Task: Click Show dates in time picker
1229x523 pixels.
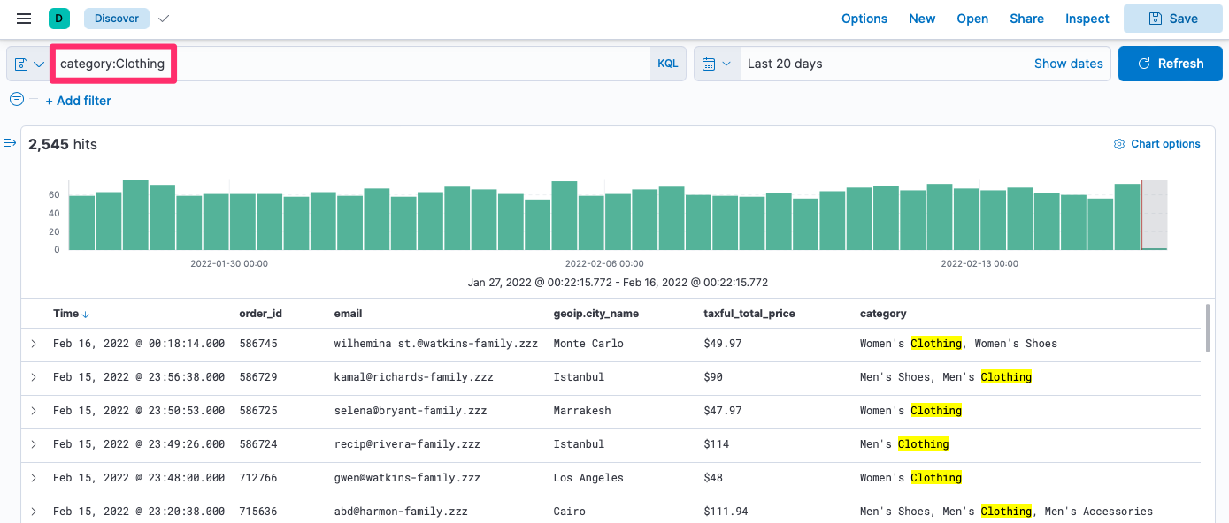Action: 1068,64
